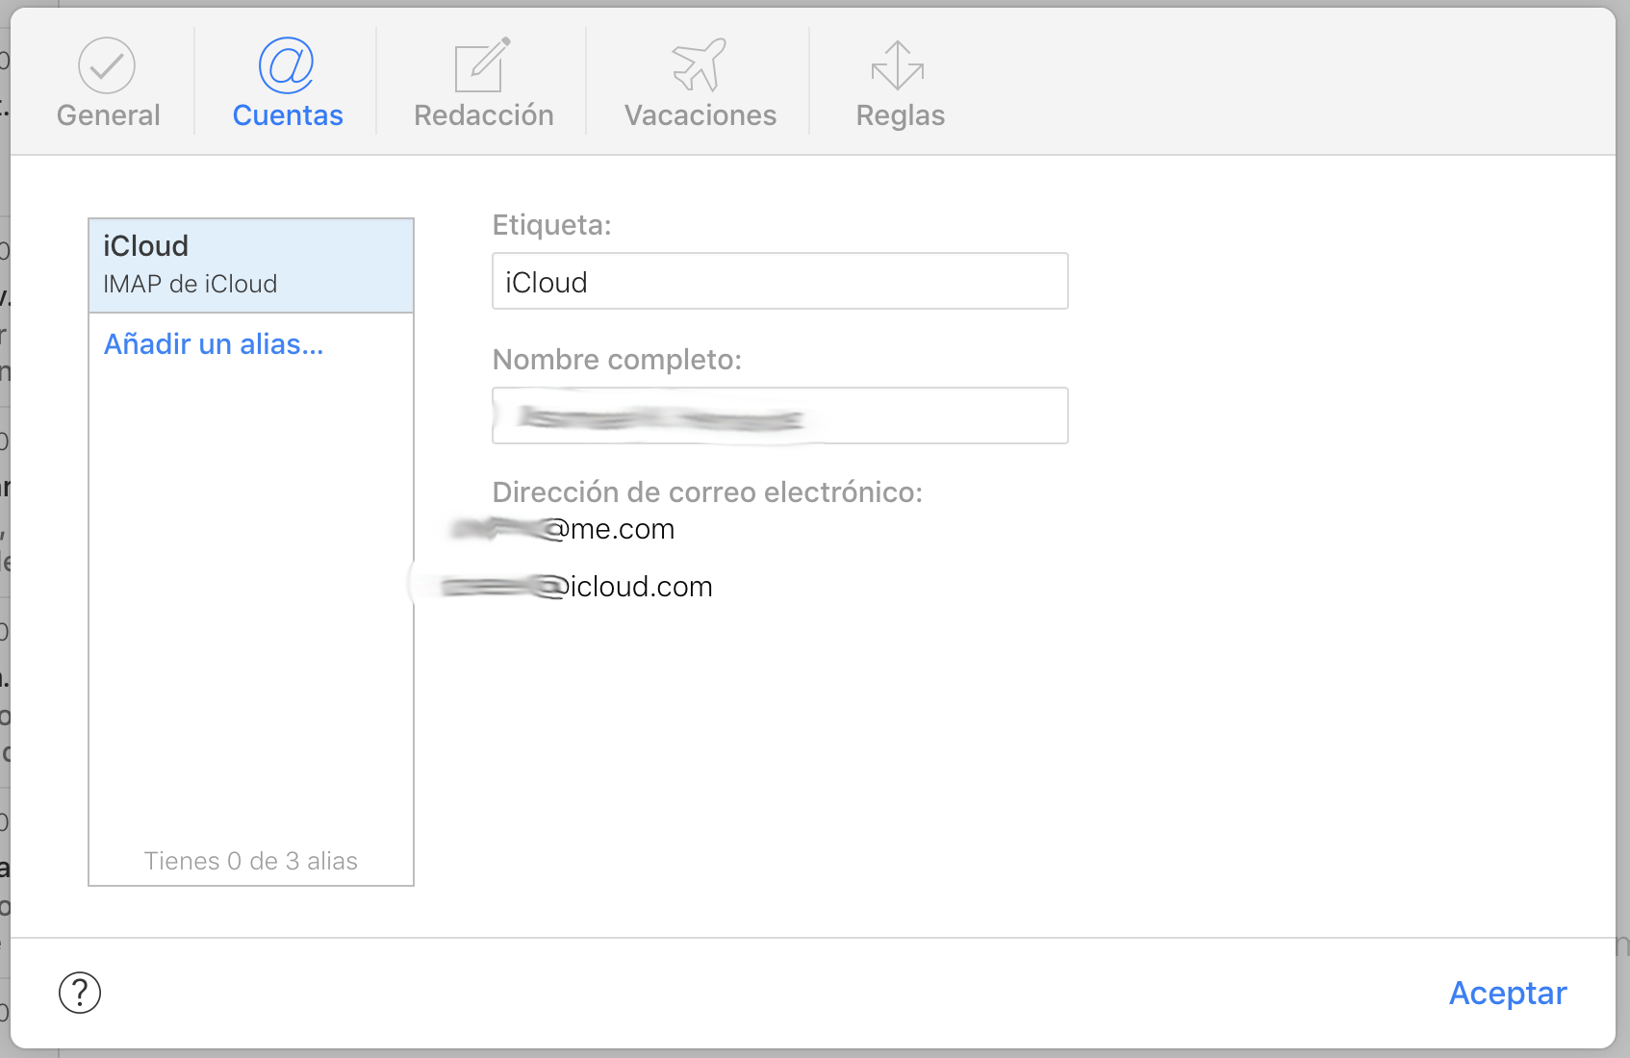Select the Cuentas at-sign icon
This screenshot has height=1058, width=1630.
click(287, 65)
